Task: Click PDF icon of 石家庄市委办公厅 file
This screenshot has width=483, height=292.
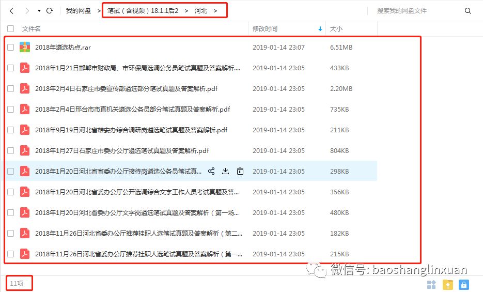Action: pos(25,150)
